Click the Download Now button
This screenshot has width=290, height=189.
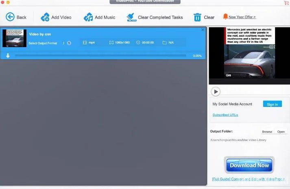pos(249,165)
